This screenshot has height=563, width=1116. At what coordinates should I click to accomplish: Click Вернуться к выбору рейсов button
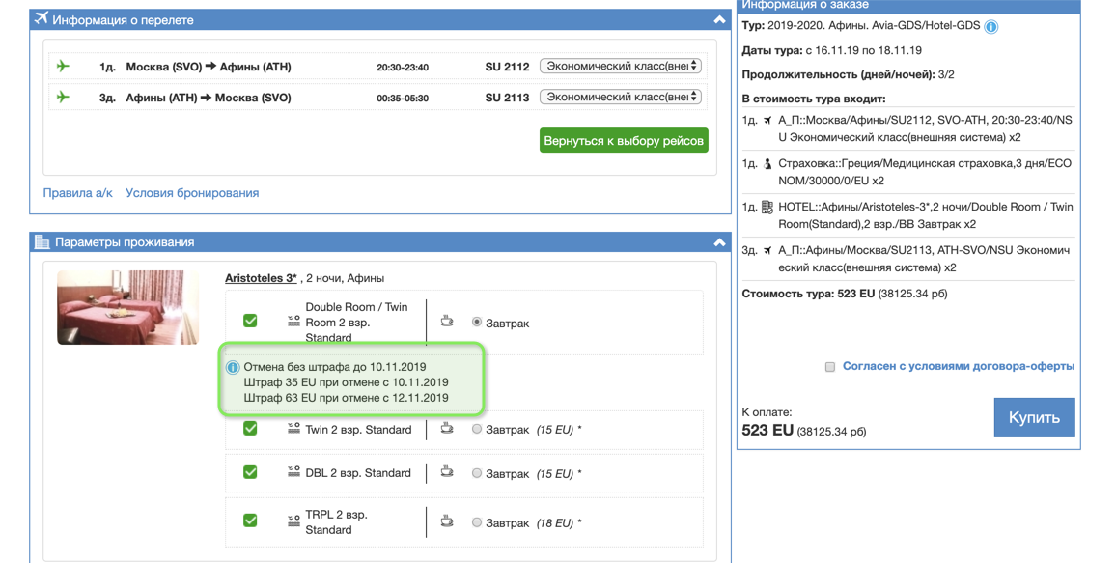(624, 141)
